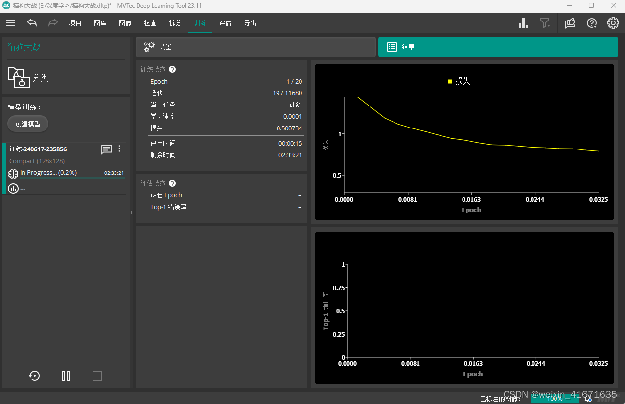Click the learning rate value 0.0001
The image size is (625, 404).
click(293, 116)
